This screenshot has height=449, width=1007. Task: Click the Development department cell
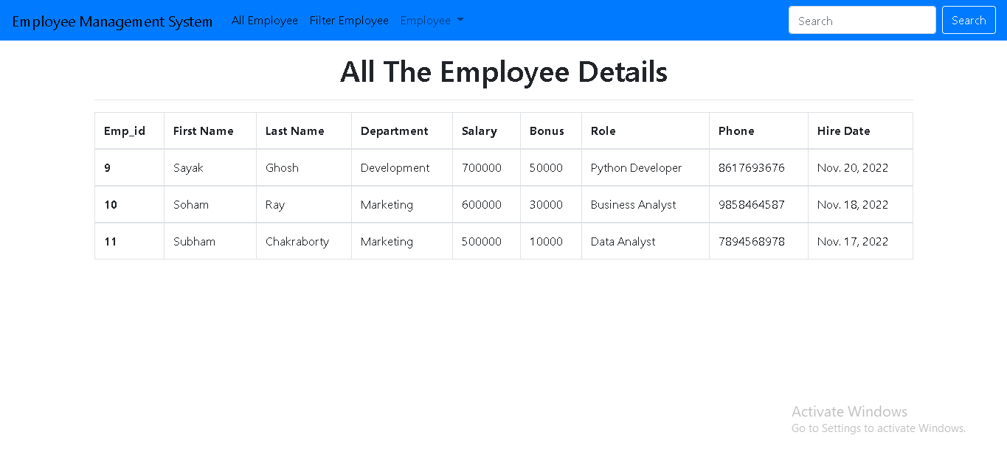(402, 168)
